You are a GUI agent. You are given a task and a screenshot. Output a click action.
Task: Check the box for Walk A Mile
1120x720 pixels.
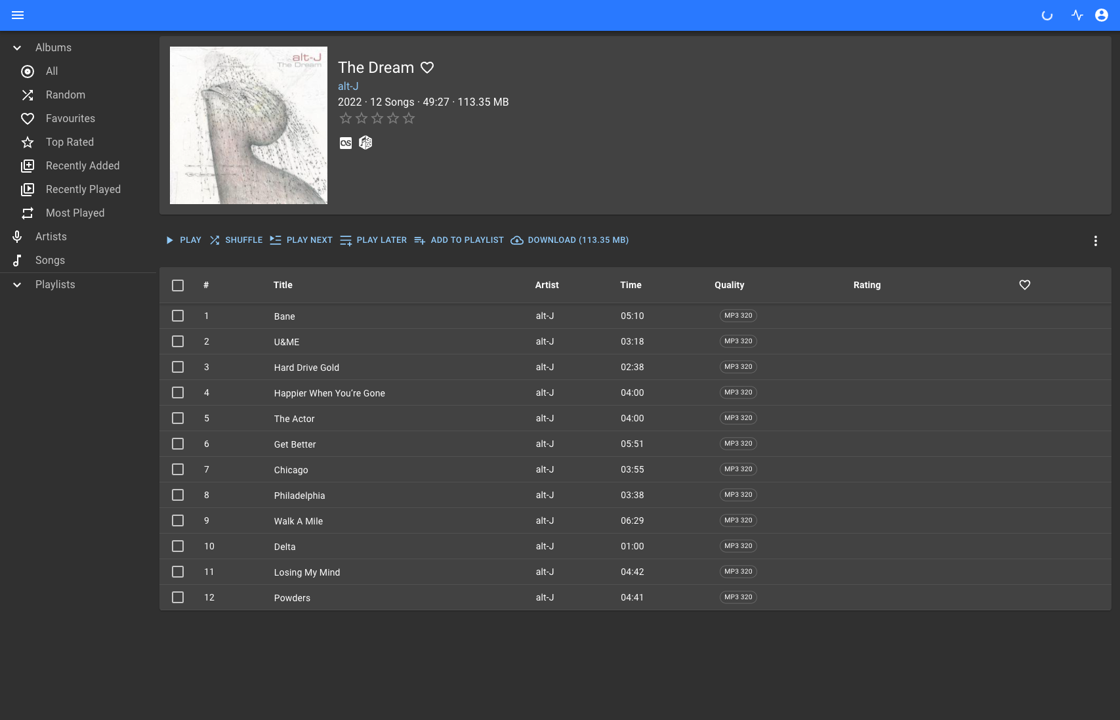(x=178, y=520)
